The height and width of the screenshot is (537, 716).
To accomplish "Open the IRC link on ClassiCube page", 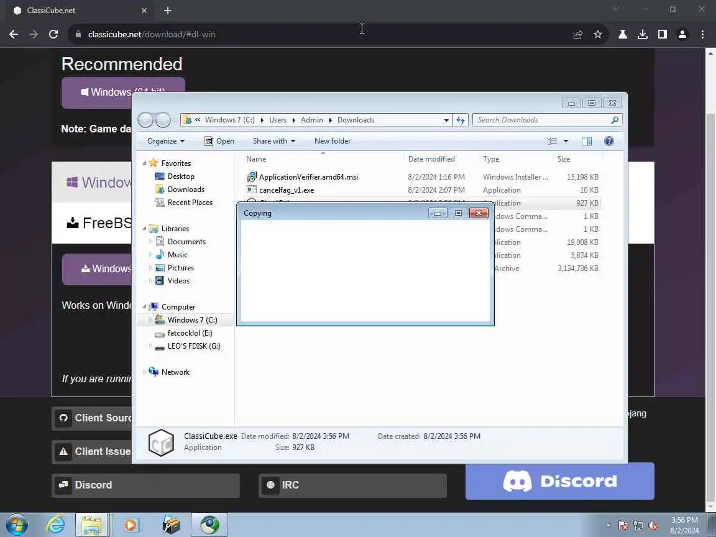I will pos(352,485).
